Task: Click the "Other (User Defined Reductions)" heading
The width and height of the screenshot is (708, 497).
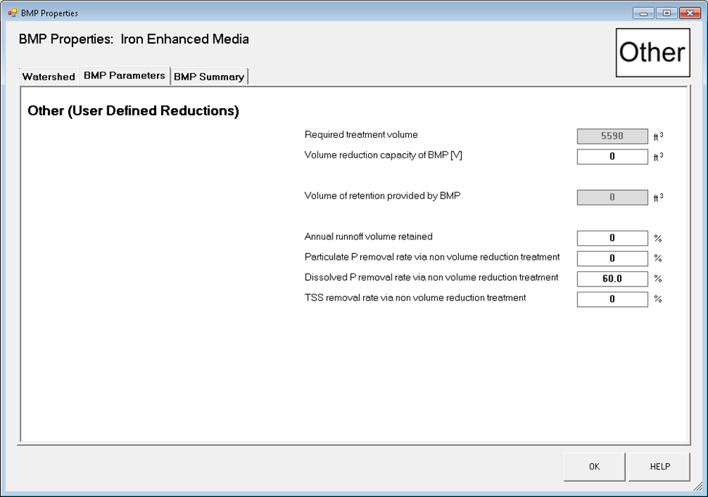Action: click(x=134, y=112)
